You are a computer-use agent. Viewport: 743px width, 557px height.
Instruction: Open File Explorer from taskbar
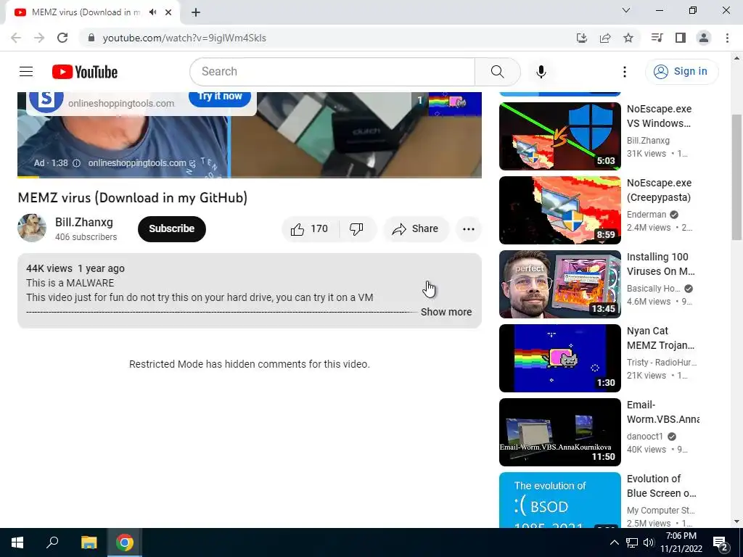coord(89,542)
